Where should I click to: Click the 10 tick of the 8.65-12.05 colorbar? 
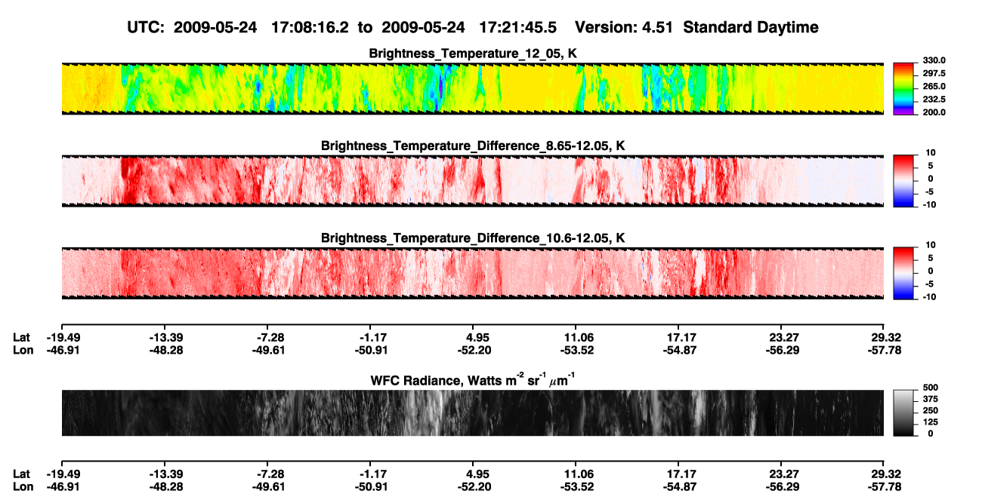929,153
